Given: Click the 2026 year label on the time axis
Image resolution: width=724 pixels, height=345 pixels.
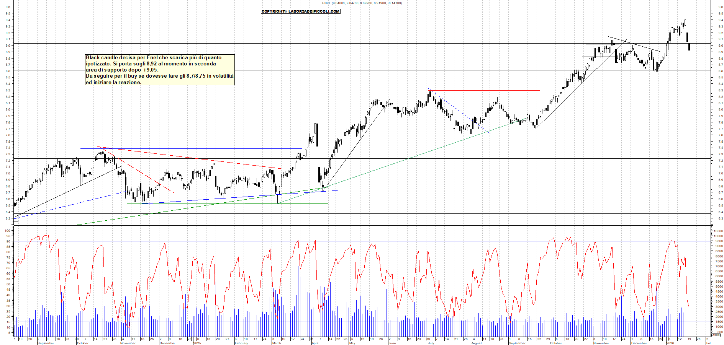Looking at the screenshot, I should click(x=670, y=343).
